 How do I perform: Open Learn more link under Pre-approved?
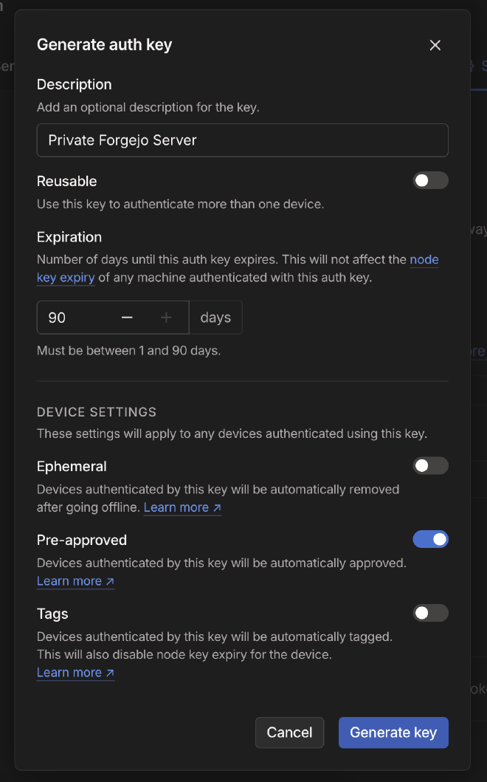[x=75, y=581]
